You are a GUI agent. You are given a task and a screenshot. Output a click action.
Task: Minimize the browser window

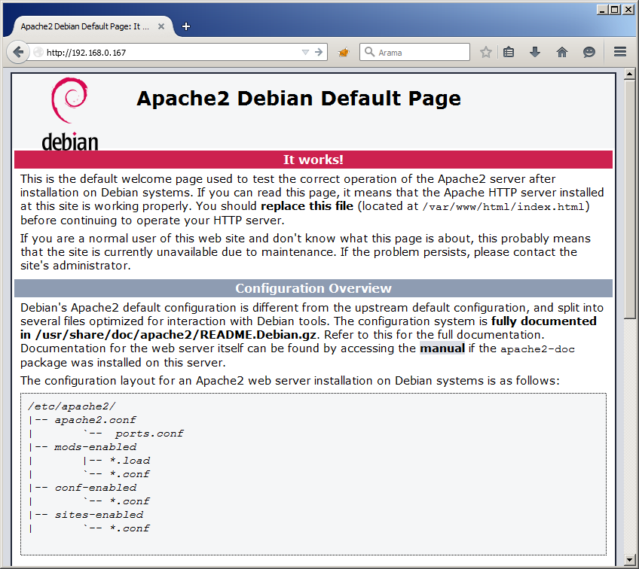(x=603, y=9)
